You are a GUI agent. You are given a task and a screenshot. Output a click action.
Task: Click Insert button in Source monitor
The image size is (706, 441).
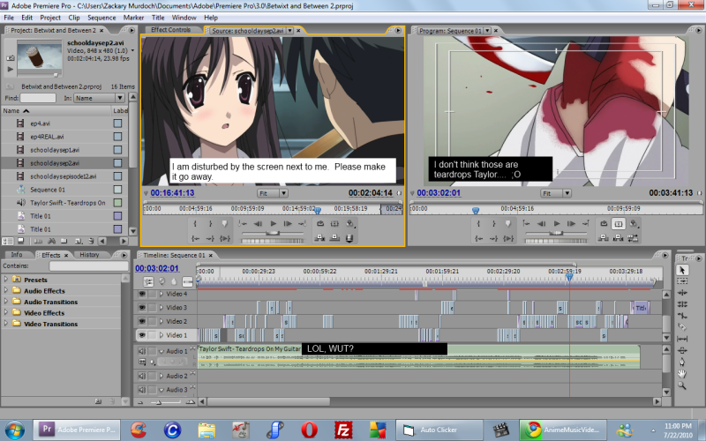[319, 237]
